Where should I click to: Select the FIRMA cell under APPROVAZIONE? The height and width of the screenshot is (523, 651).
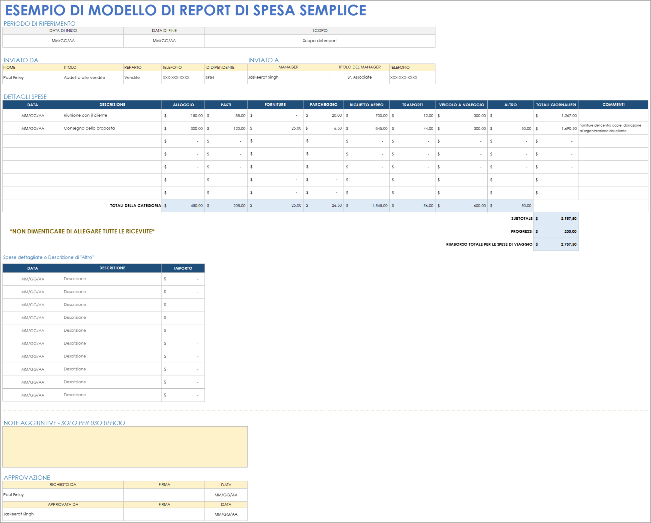click(164, 494)
